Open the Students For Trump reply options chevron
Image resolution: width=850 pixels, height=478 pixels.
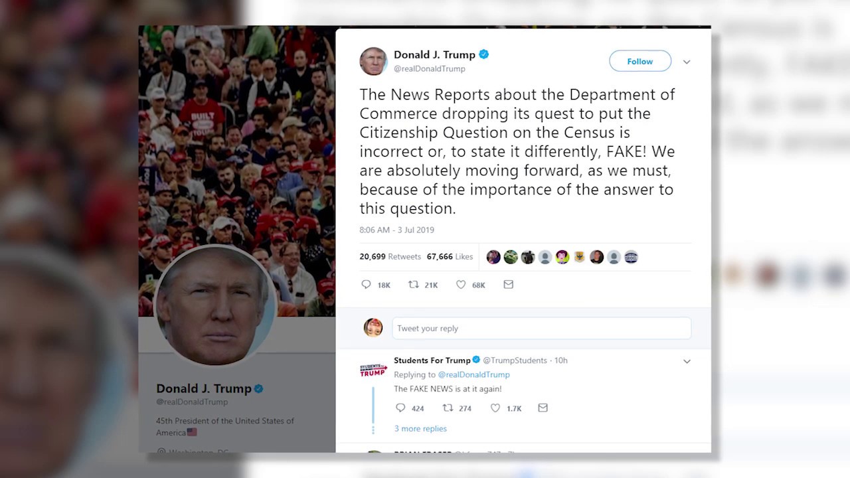tap(687, 361)
